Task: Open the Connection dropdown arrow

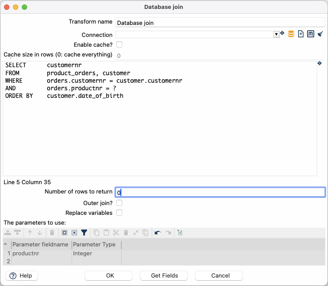Action: (x=276, y=34)
